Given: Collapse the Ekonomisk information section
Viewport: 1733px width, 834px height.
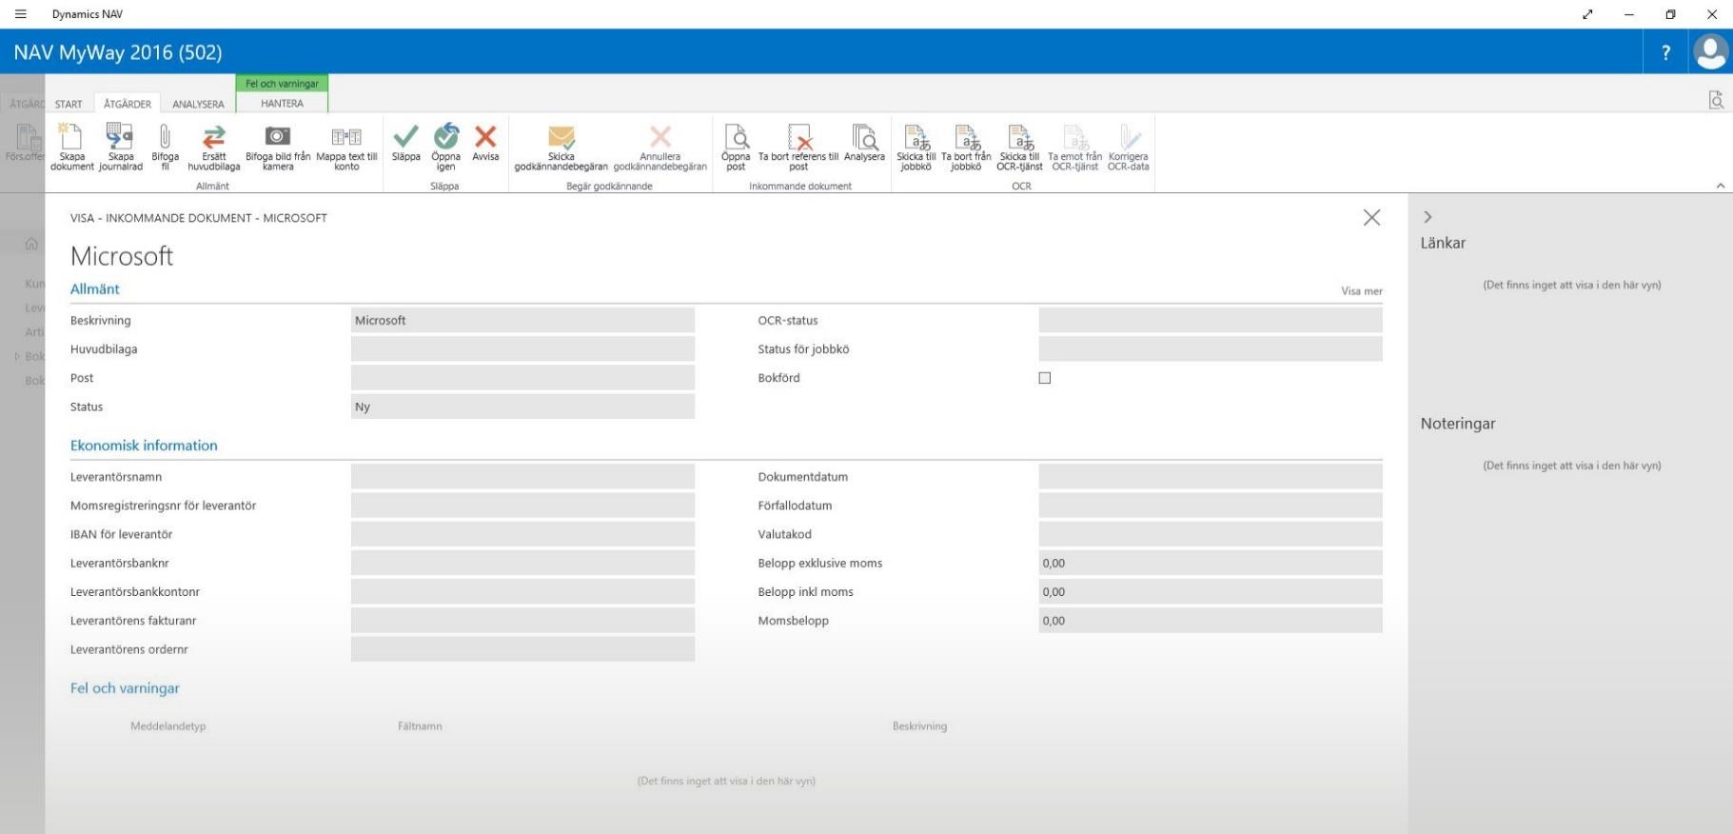Looking at the screenshot, I should click(x=144, y=445).
